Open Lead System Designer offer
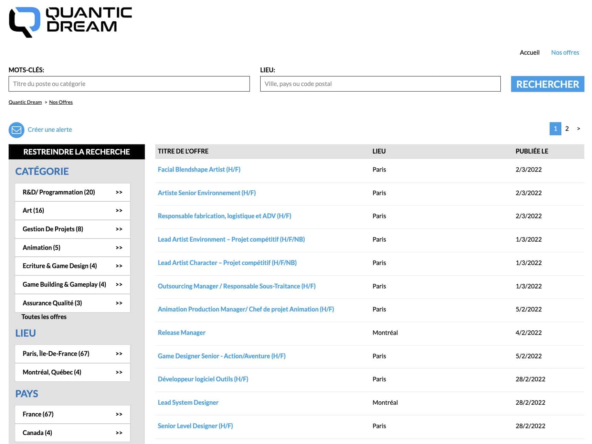The width and height of the screenshot is (592, 444). pyautogui.click(x=188, y=403)
